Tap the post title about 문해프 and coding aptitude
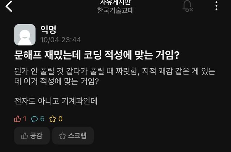 pyautogui.click(x=97, y=55)
